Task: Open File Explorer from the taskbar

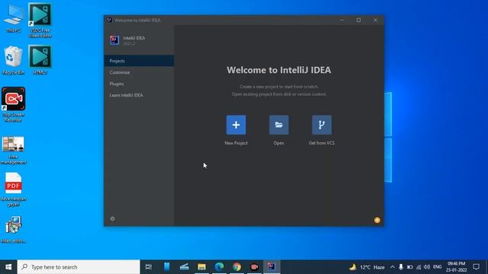Action: pyautogui.click(x=201, y=267)
